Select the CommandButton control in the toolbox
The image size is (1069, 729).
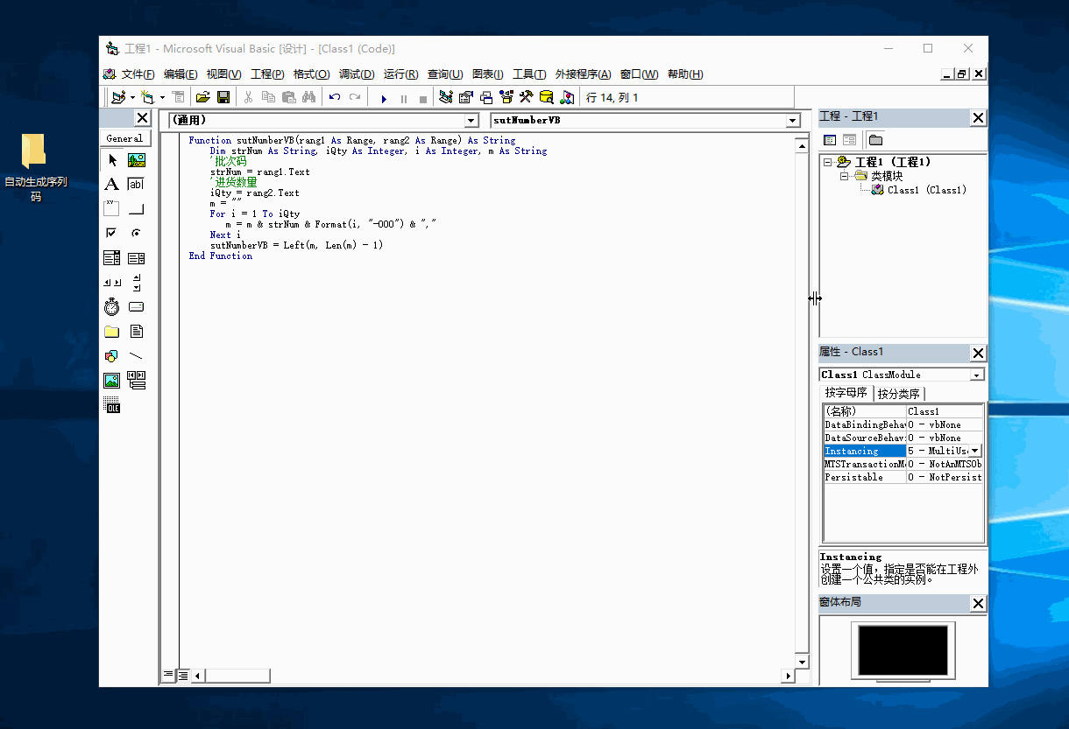(137, 208)
